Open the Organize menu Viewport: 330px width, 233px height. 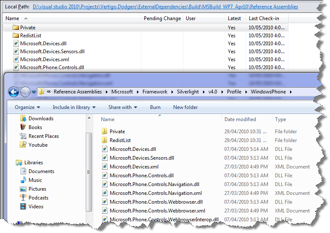click(x=27, y=107)
